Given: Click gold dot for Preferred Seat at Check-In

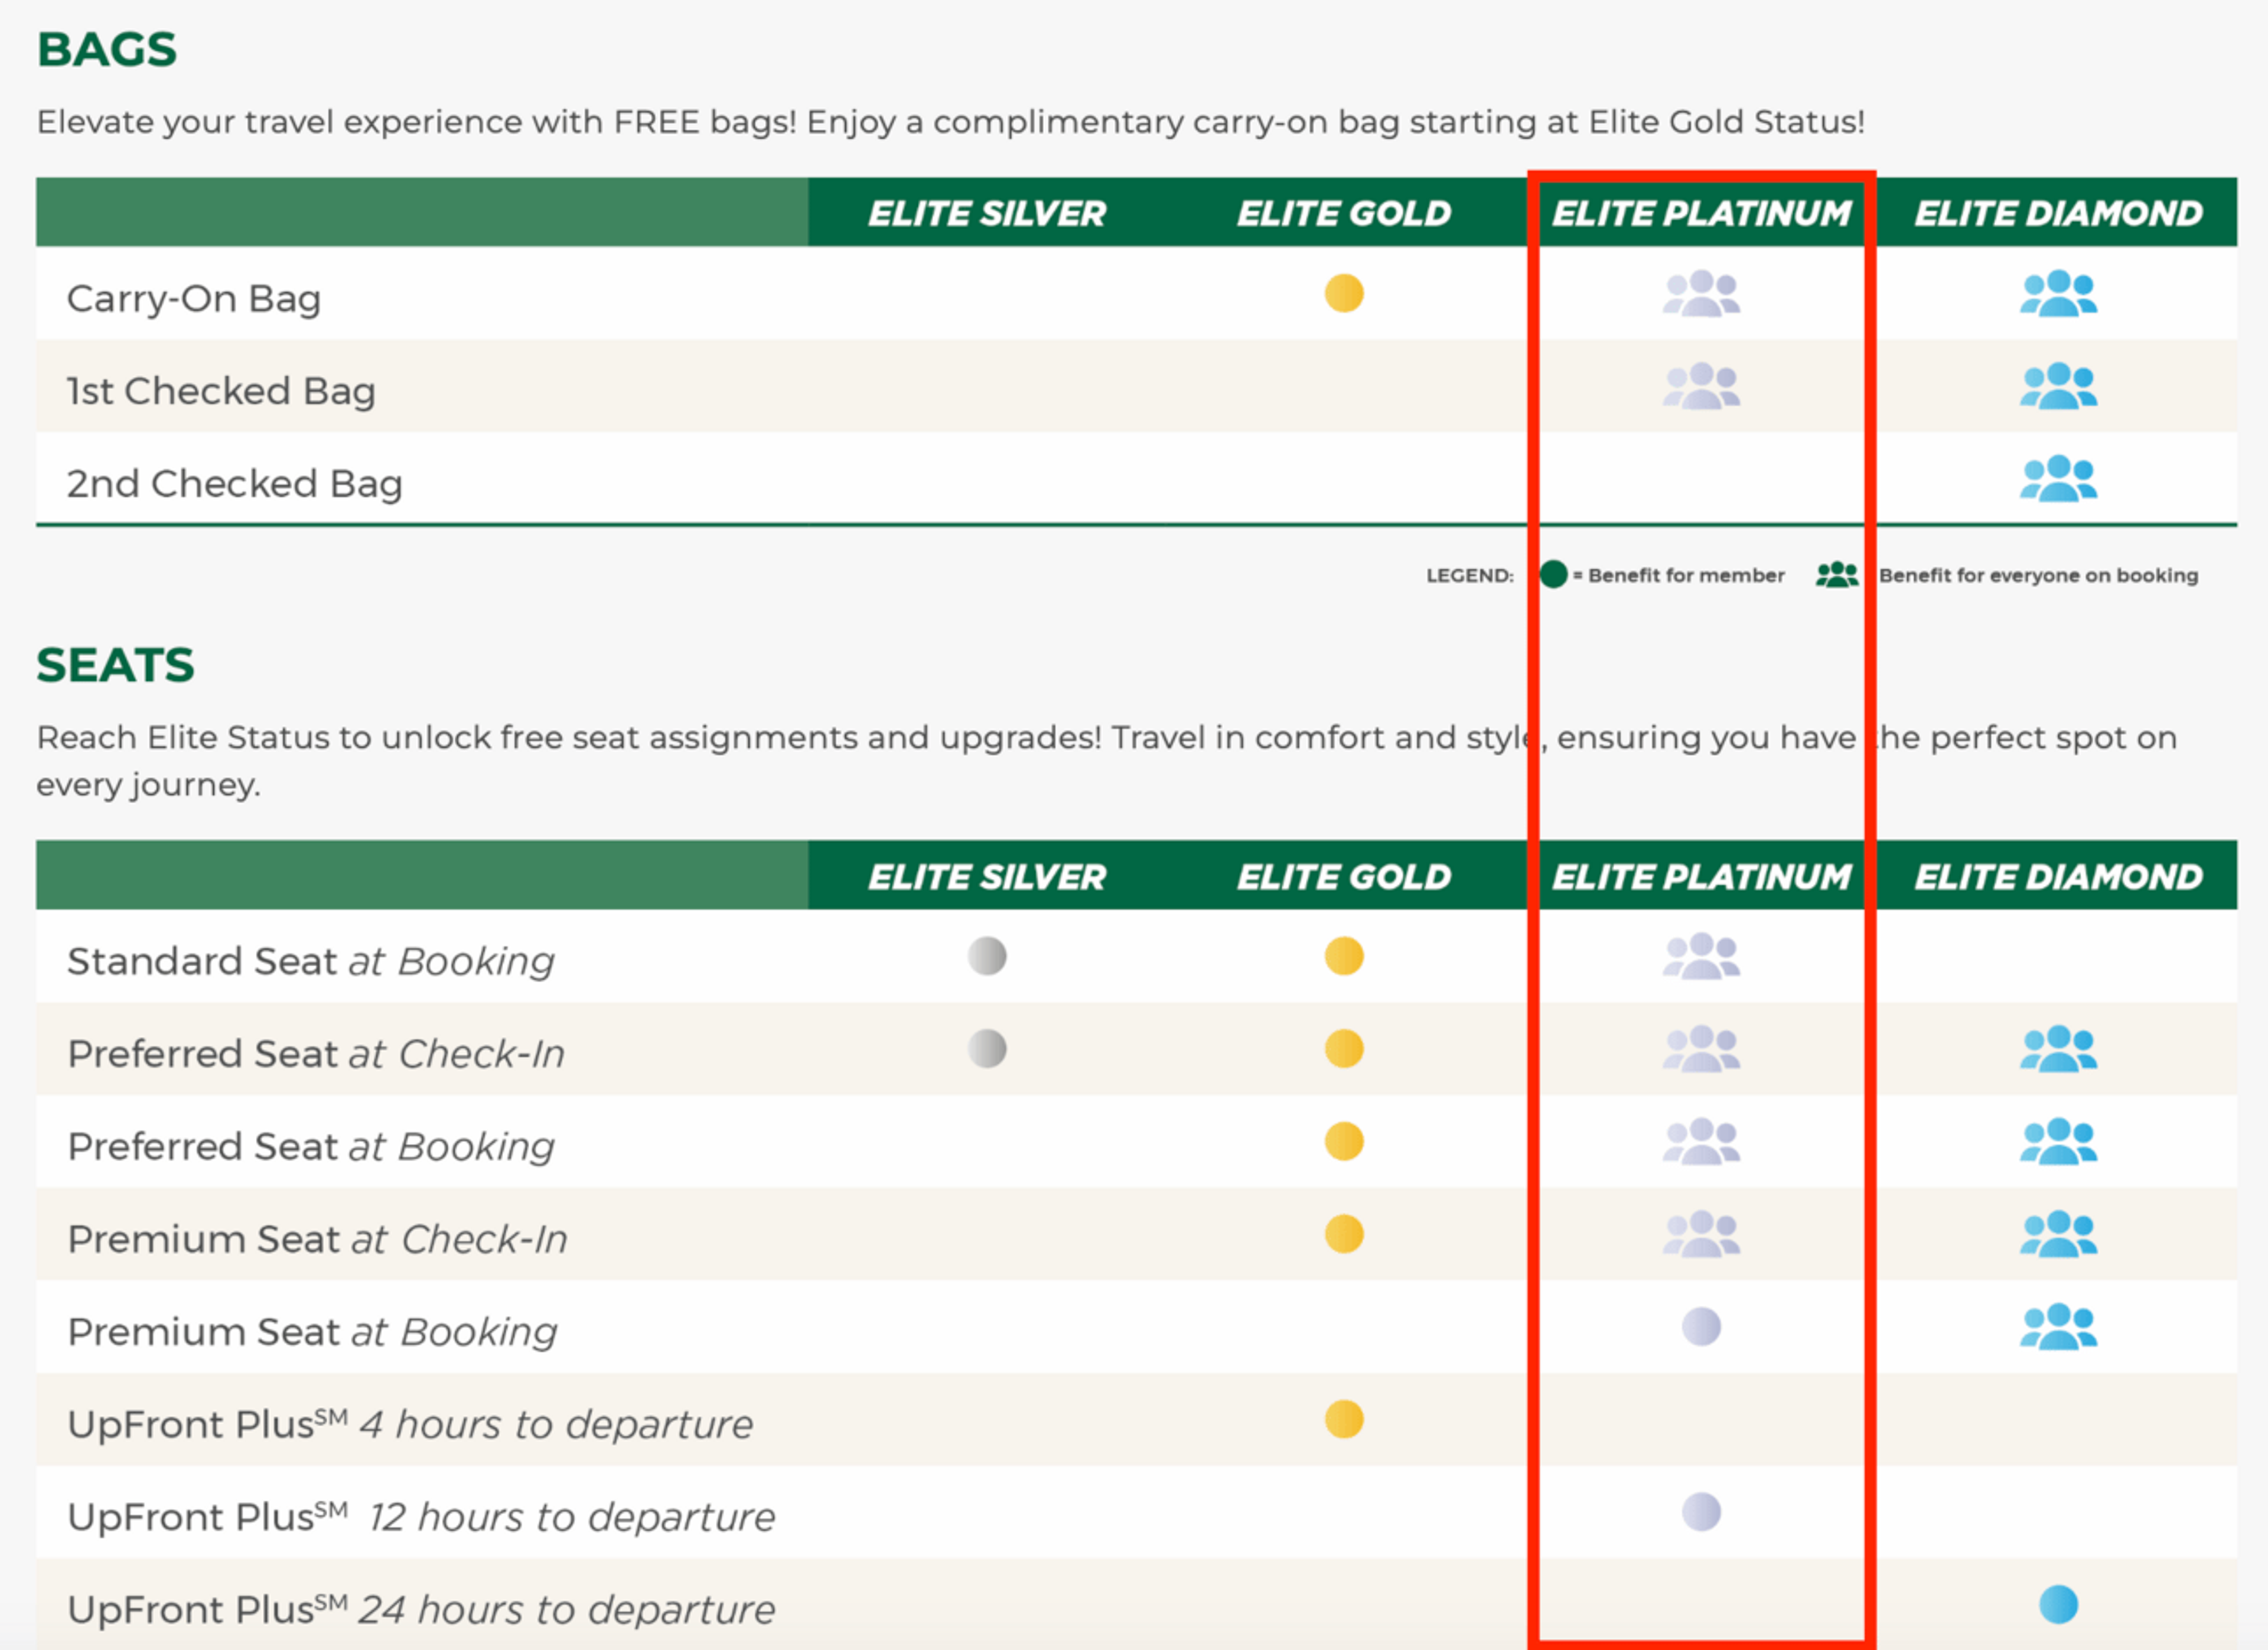Looking at the screenshot, I should click(1343, 1049).
